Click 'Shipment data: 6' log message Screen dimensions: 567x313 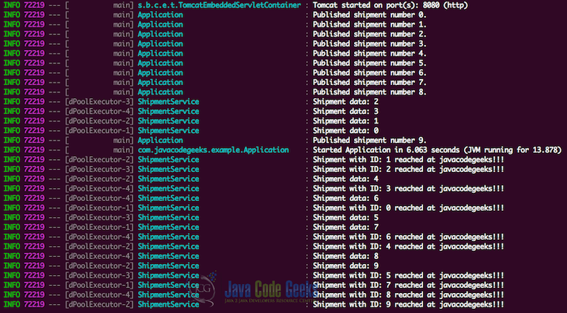(x=346, y=198)
